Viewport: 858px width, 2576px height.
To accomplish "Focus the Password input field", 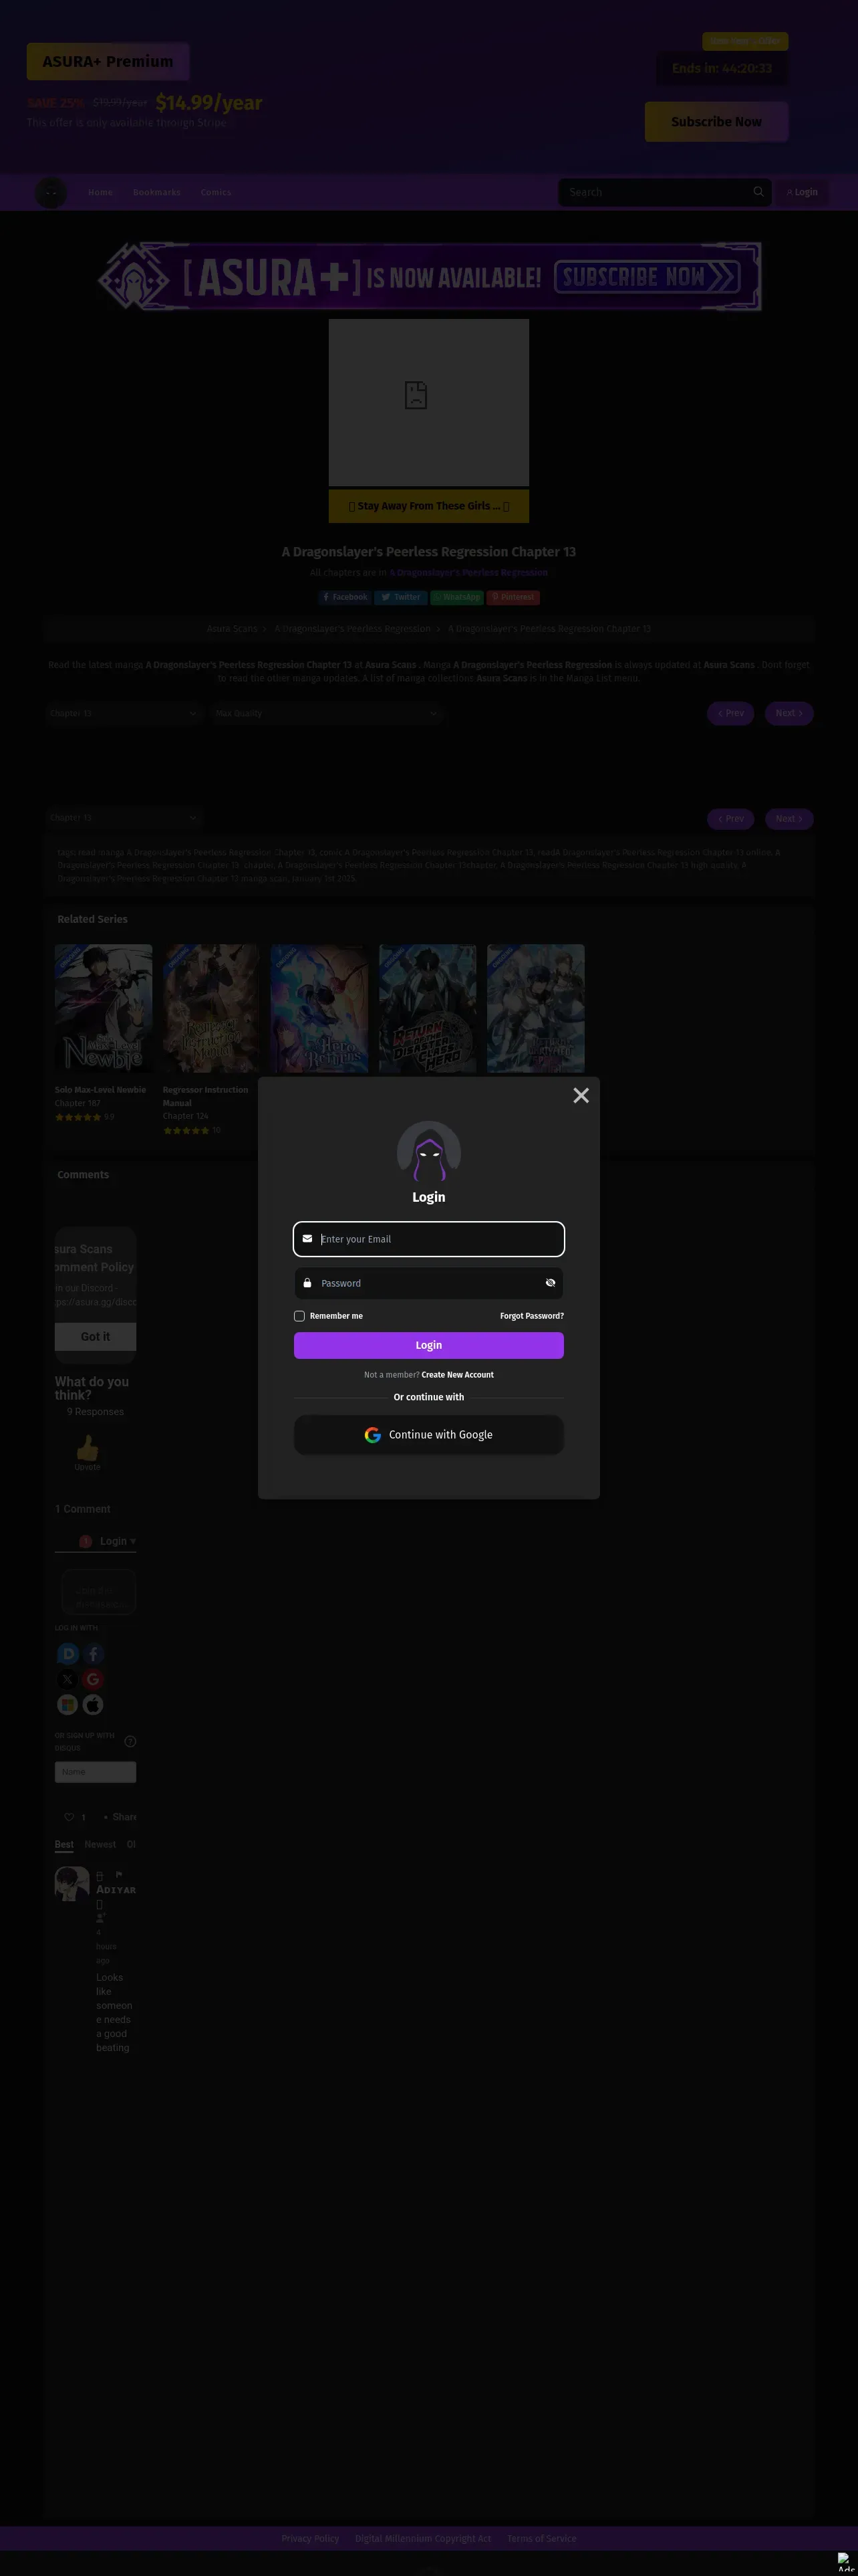I will (428, 1283).
